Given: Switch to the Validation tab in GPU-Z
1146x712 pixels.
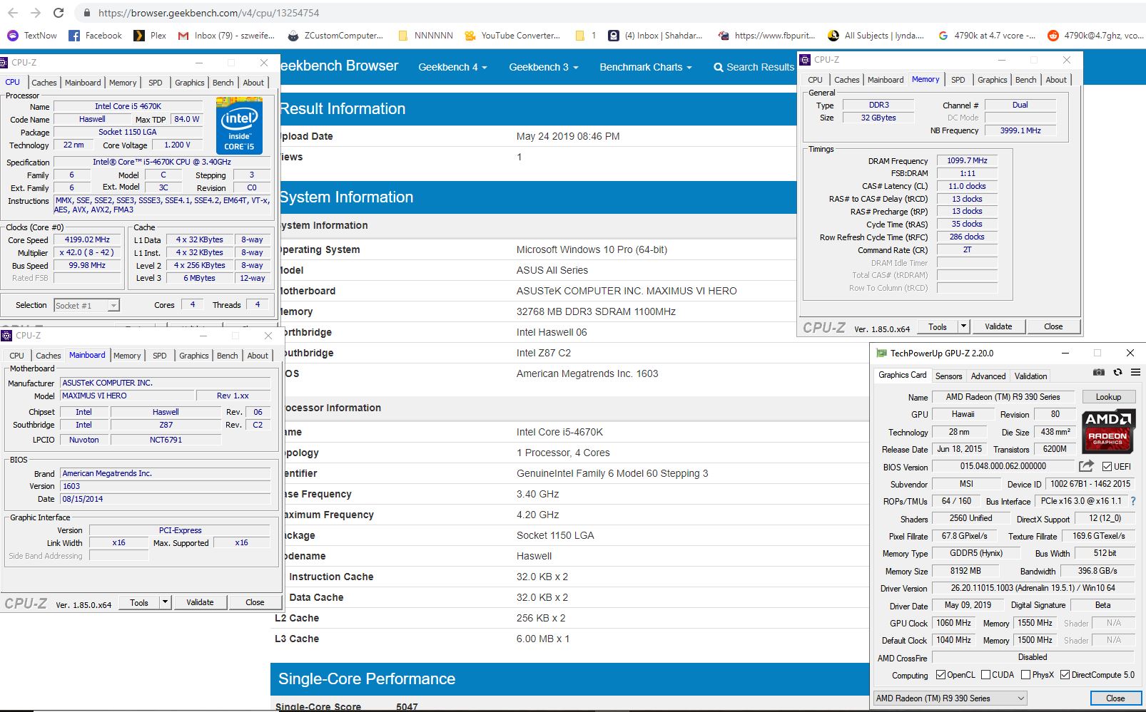Looking at the screenshot, I should [x=1031, y=376].
